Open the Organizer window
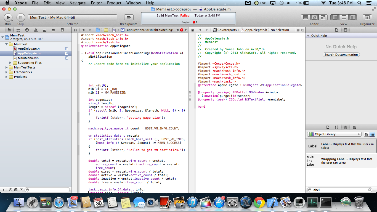The image size is (377, 212). coord(367,17)
